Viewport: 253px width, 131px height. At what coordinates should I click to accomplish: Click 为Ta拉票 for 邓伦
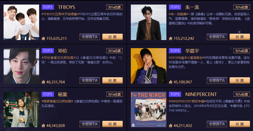click(x=114, y=51)
